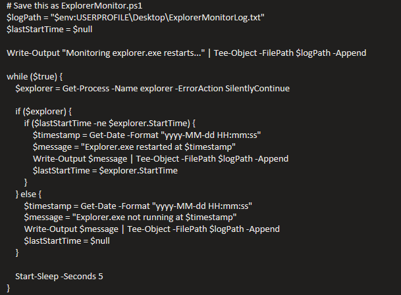Click the last Write-Output $message line
The width and height of the screenshot is (401, 295).
point(152,229)
